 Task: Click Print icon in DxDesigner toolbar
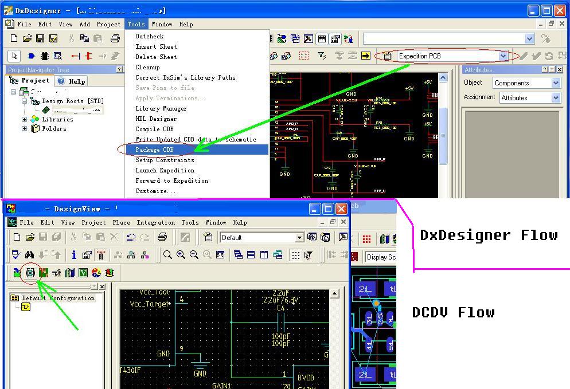(x=115, y=38)
